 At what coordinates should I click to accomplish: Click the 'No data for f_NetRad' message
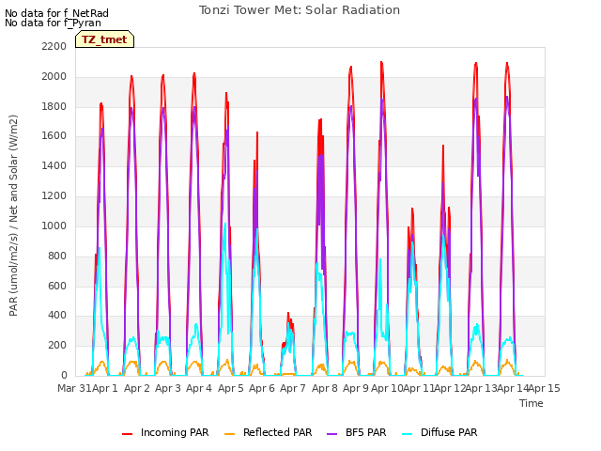pos(56,13)
